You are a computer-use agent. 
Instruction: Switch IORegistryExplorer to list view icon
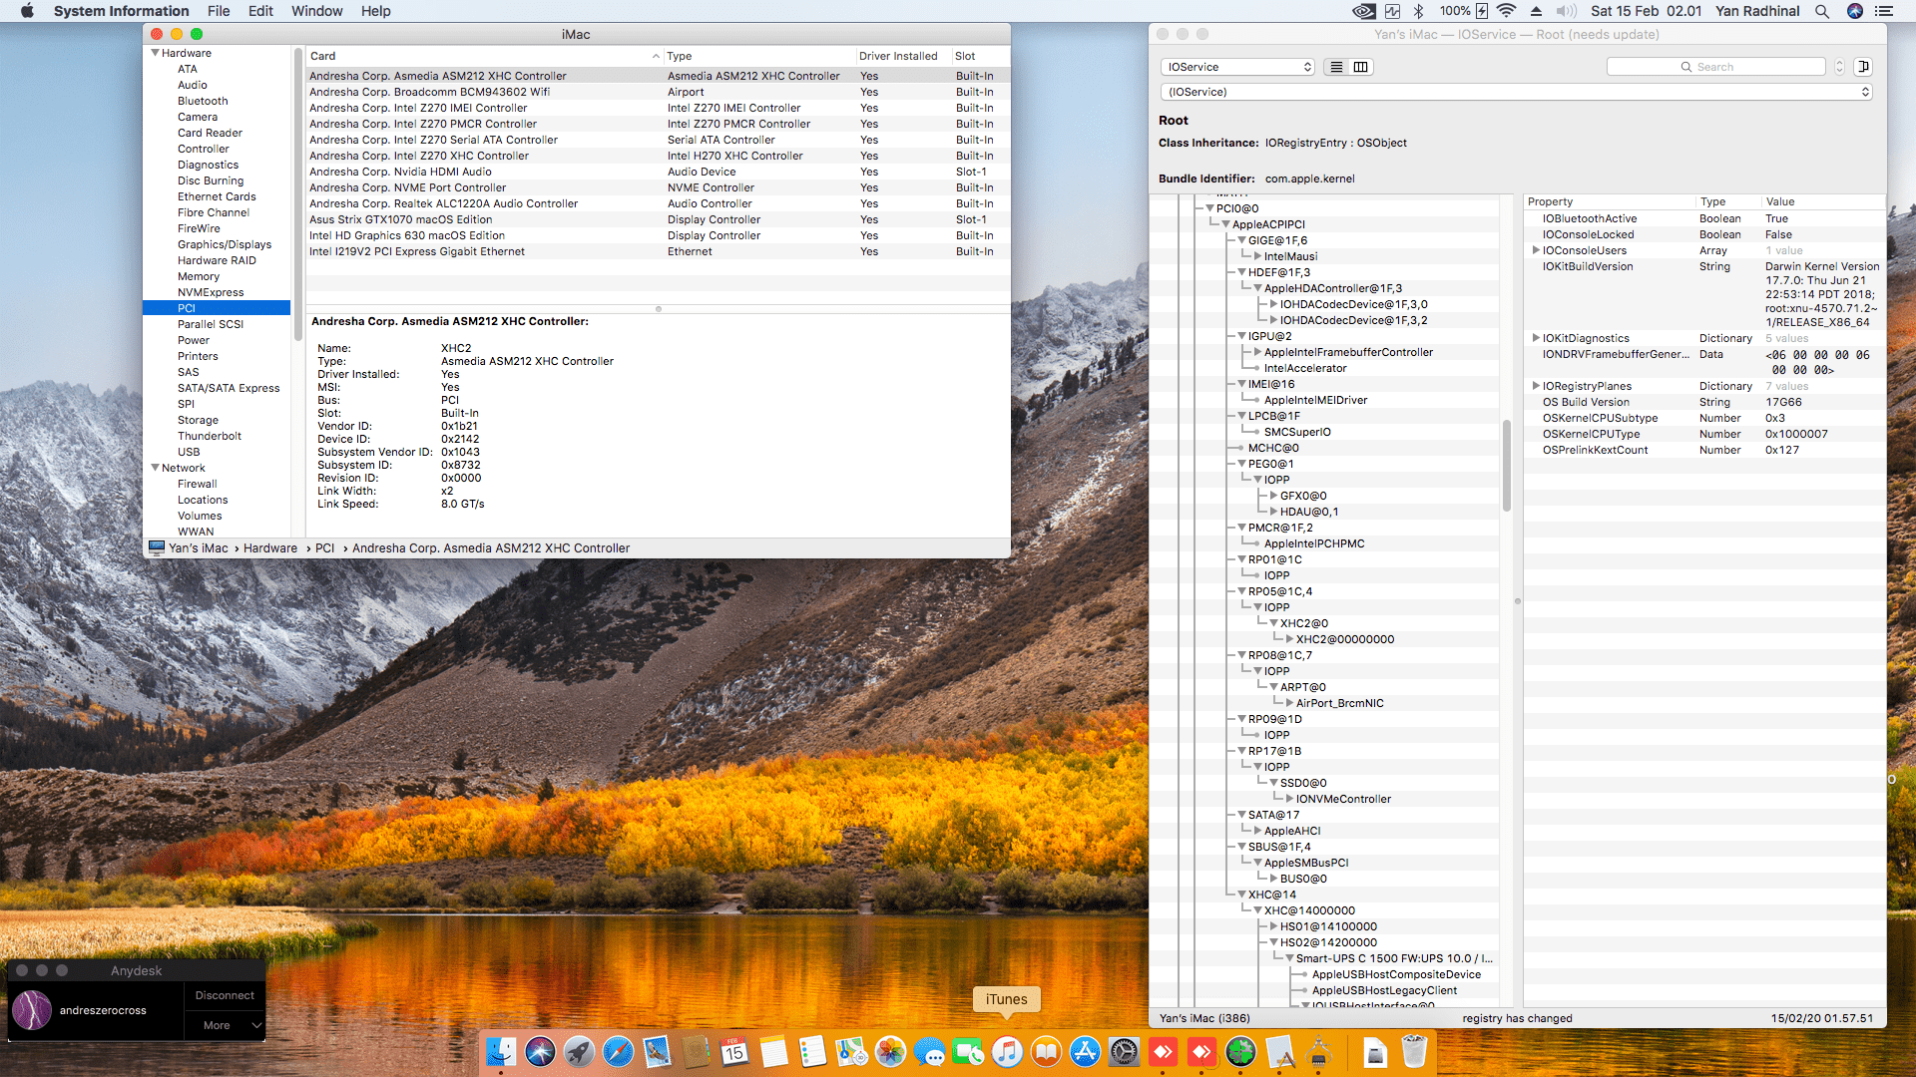[1336, 67]
